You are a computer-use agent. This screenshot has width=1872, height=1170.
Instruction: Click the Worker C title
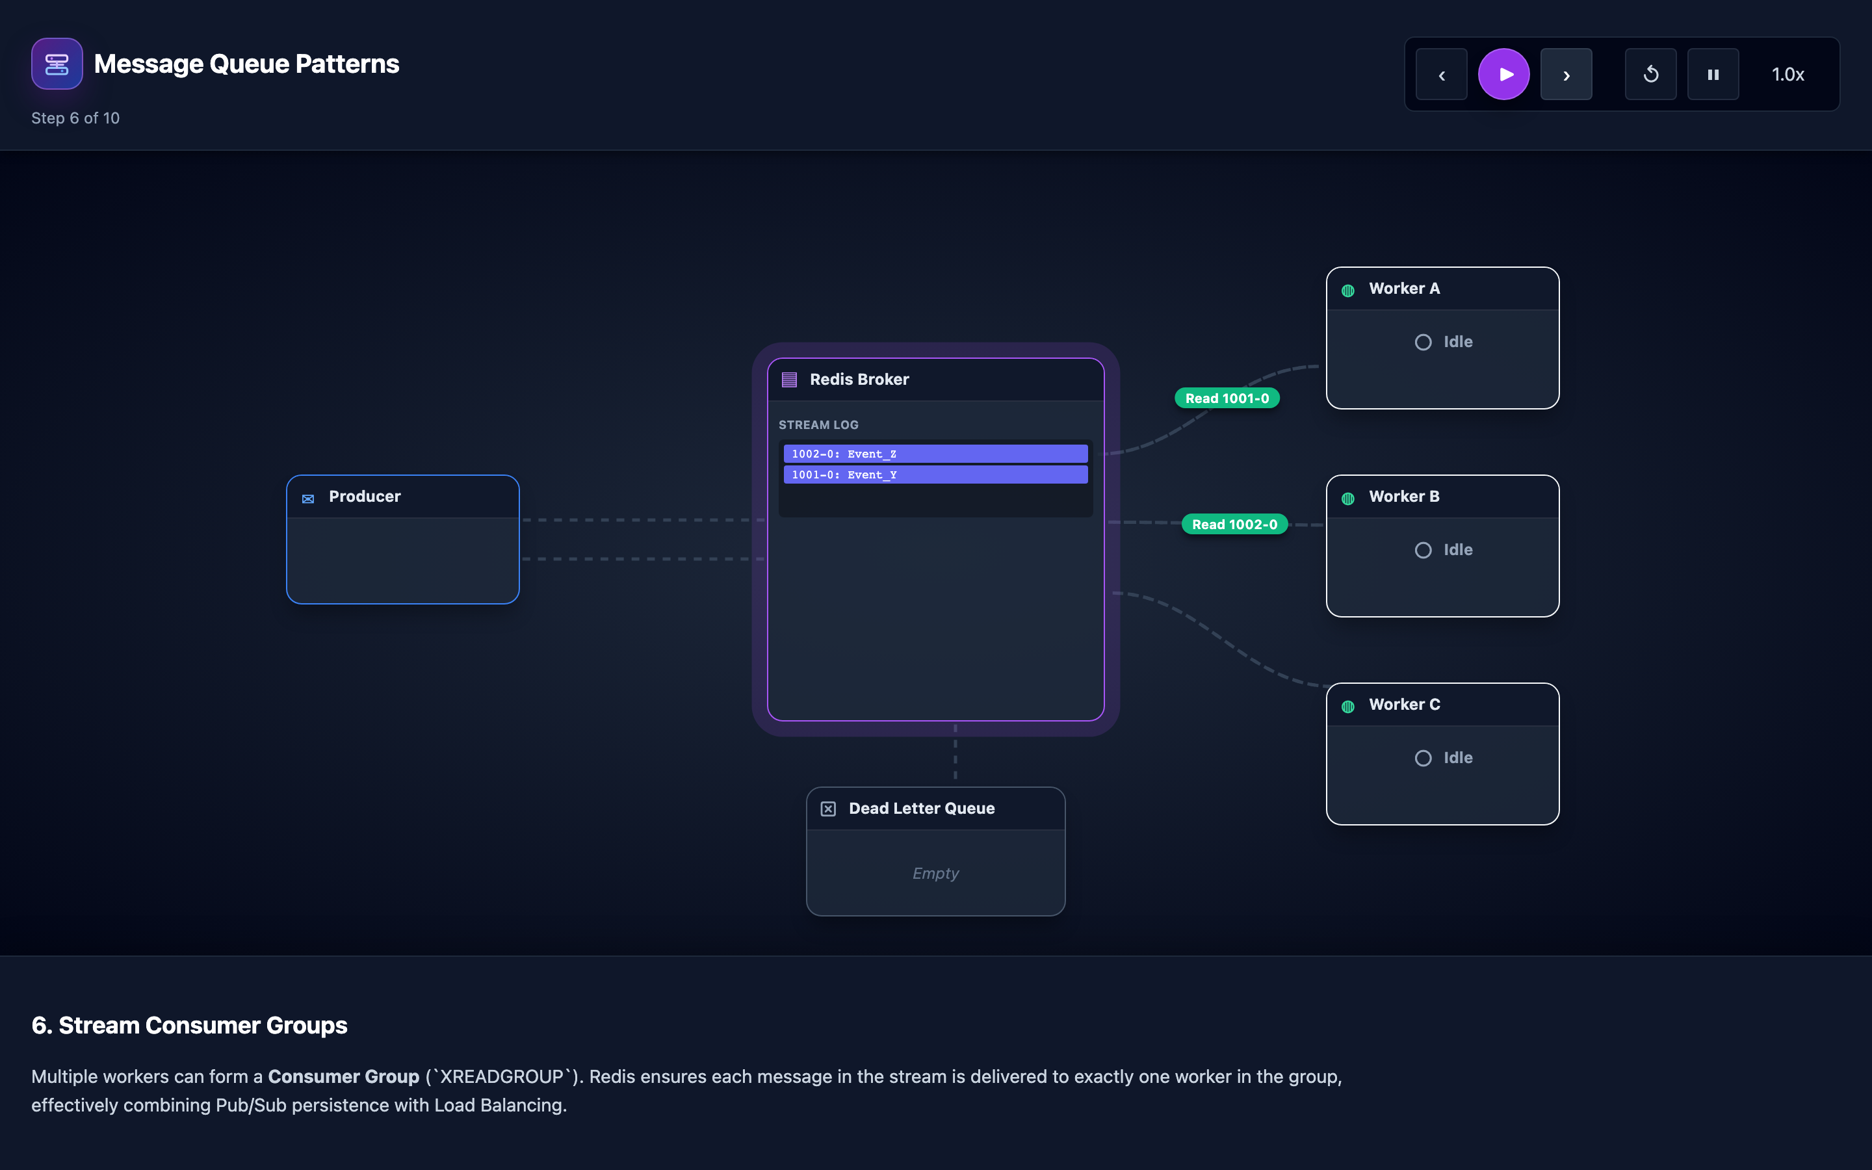pos(1404,704)
